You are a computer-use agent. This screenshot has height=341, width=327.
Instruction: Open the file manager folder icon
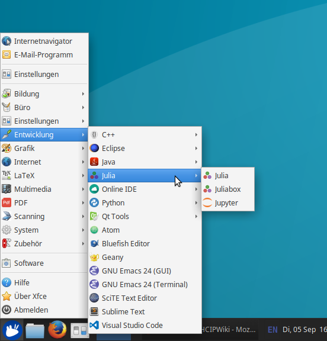point(35,330)
